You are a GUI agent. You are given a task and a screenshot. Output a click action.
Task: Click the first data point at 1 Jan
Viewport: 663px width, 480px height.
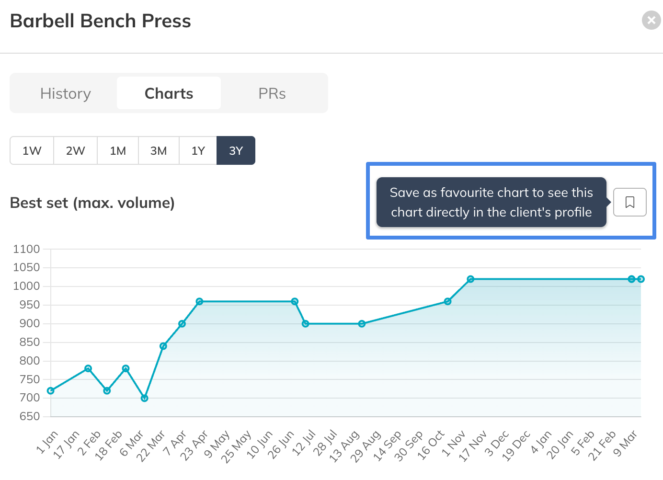51,391
